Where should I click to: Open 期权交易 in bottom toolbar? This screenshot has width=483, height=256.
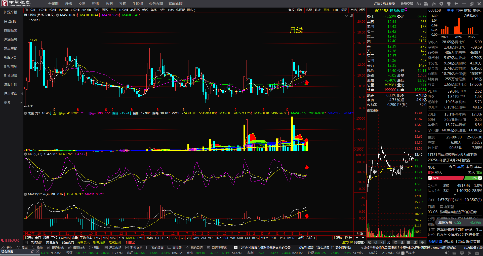click(x=134, y=247)
